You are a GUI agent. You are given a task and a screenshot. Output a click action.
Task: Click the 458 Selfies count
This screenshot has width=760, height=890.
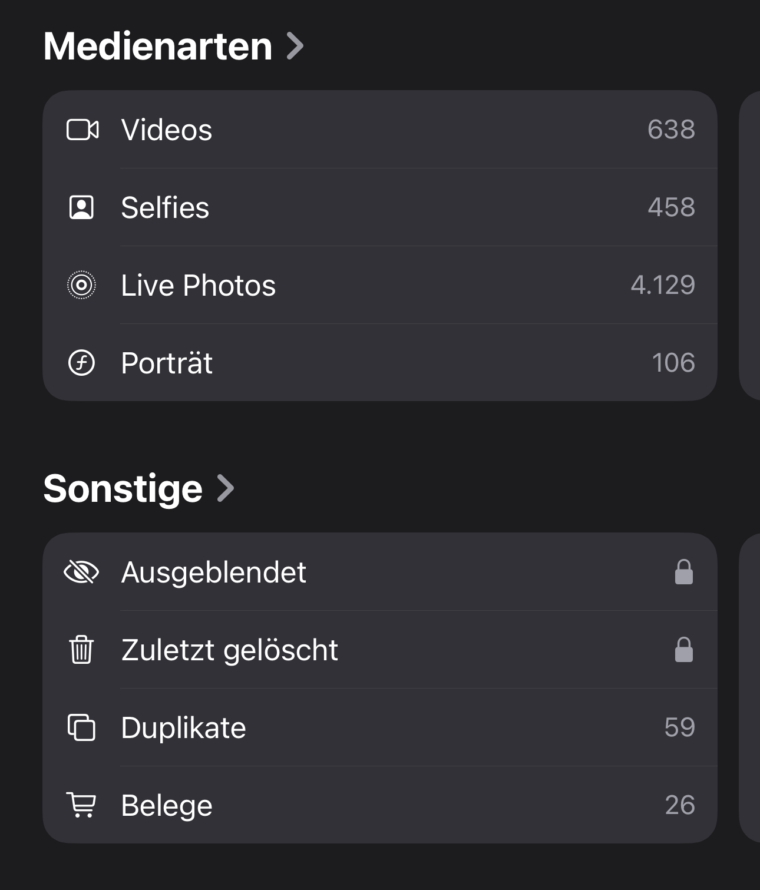671,207
